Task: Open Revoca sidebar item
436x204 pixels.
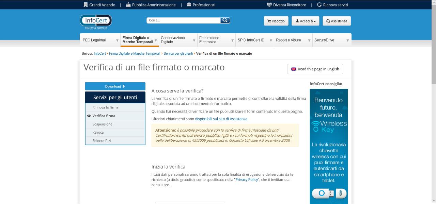Action: point(115,132)
